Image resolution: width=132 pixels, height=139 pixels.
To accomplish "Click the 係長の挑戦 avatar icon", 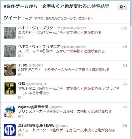I will click(x=10, y=89).
